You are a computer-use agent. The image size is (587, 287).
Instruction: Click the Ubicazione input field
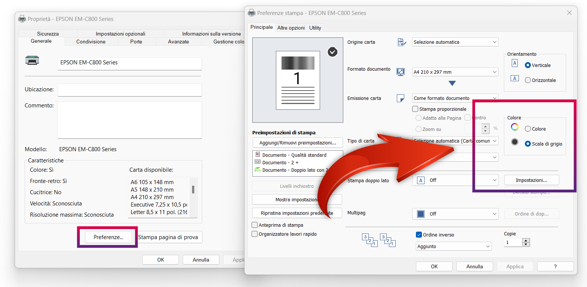click(130, 90)
